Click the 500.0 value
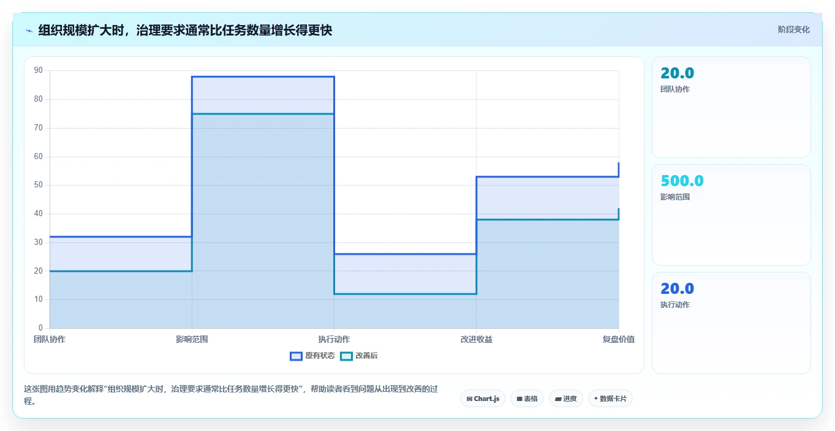This screenshot has height=431, width=835. point(682,181)
